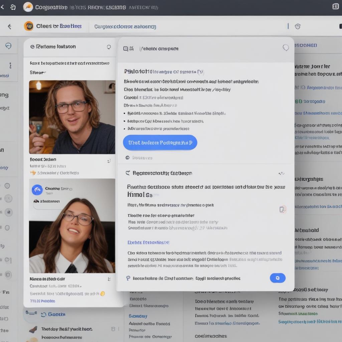Click the copy icon at the right of the lower section
The width and height of the screenshot is (342, 342).
click(282, 209)
